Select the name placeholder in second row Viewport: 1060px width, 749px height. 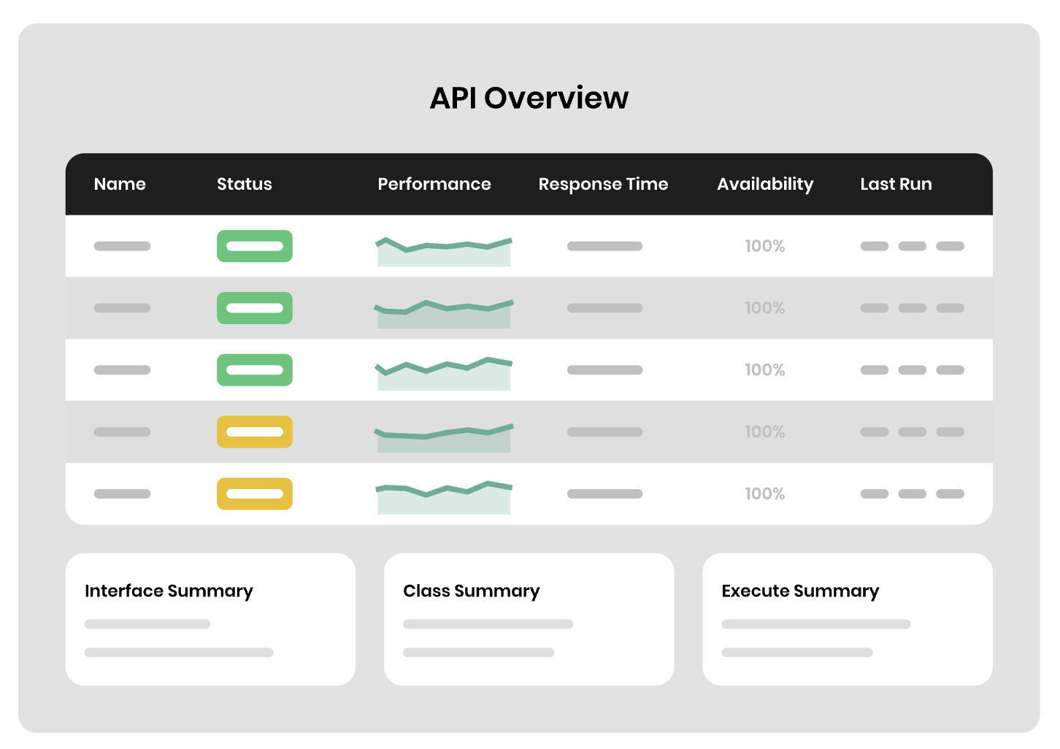122,308
